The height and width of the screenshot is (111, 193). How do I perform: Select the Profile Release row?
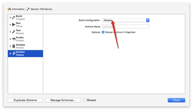click(x=25, y=39)
